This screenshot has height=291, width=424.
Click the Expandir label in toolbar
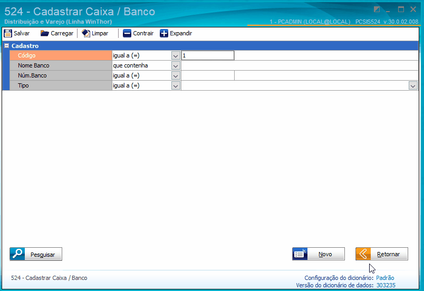pos(181,33)
